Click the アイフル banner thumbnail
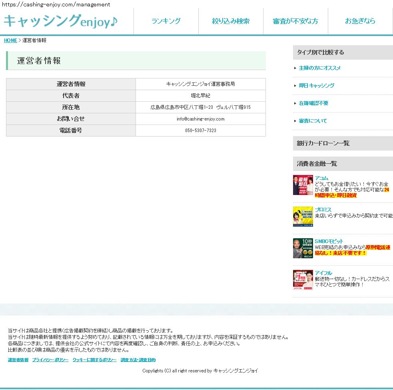The image size is (393, 390). click(x=303, y=279)
